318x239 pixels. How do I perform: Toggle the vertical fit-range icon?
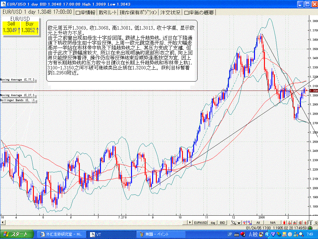click(x=311, y=223)
